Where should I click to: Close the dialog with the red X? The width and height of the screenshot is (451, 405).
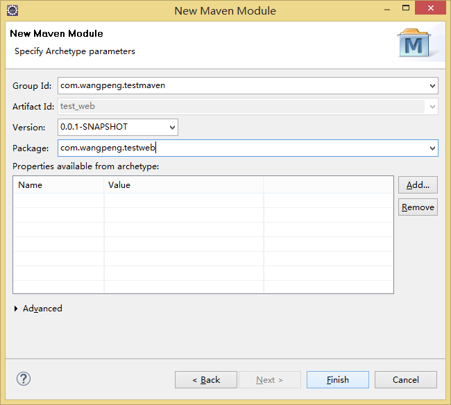(x=431, y=8)
